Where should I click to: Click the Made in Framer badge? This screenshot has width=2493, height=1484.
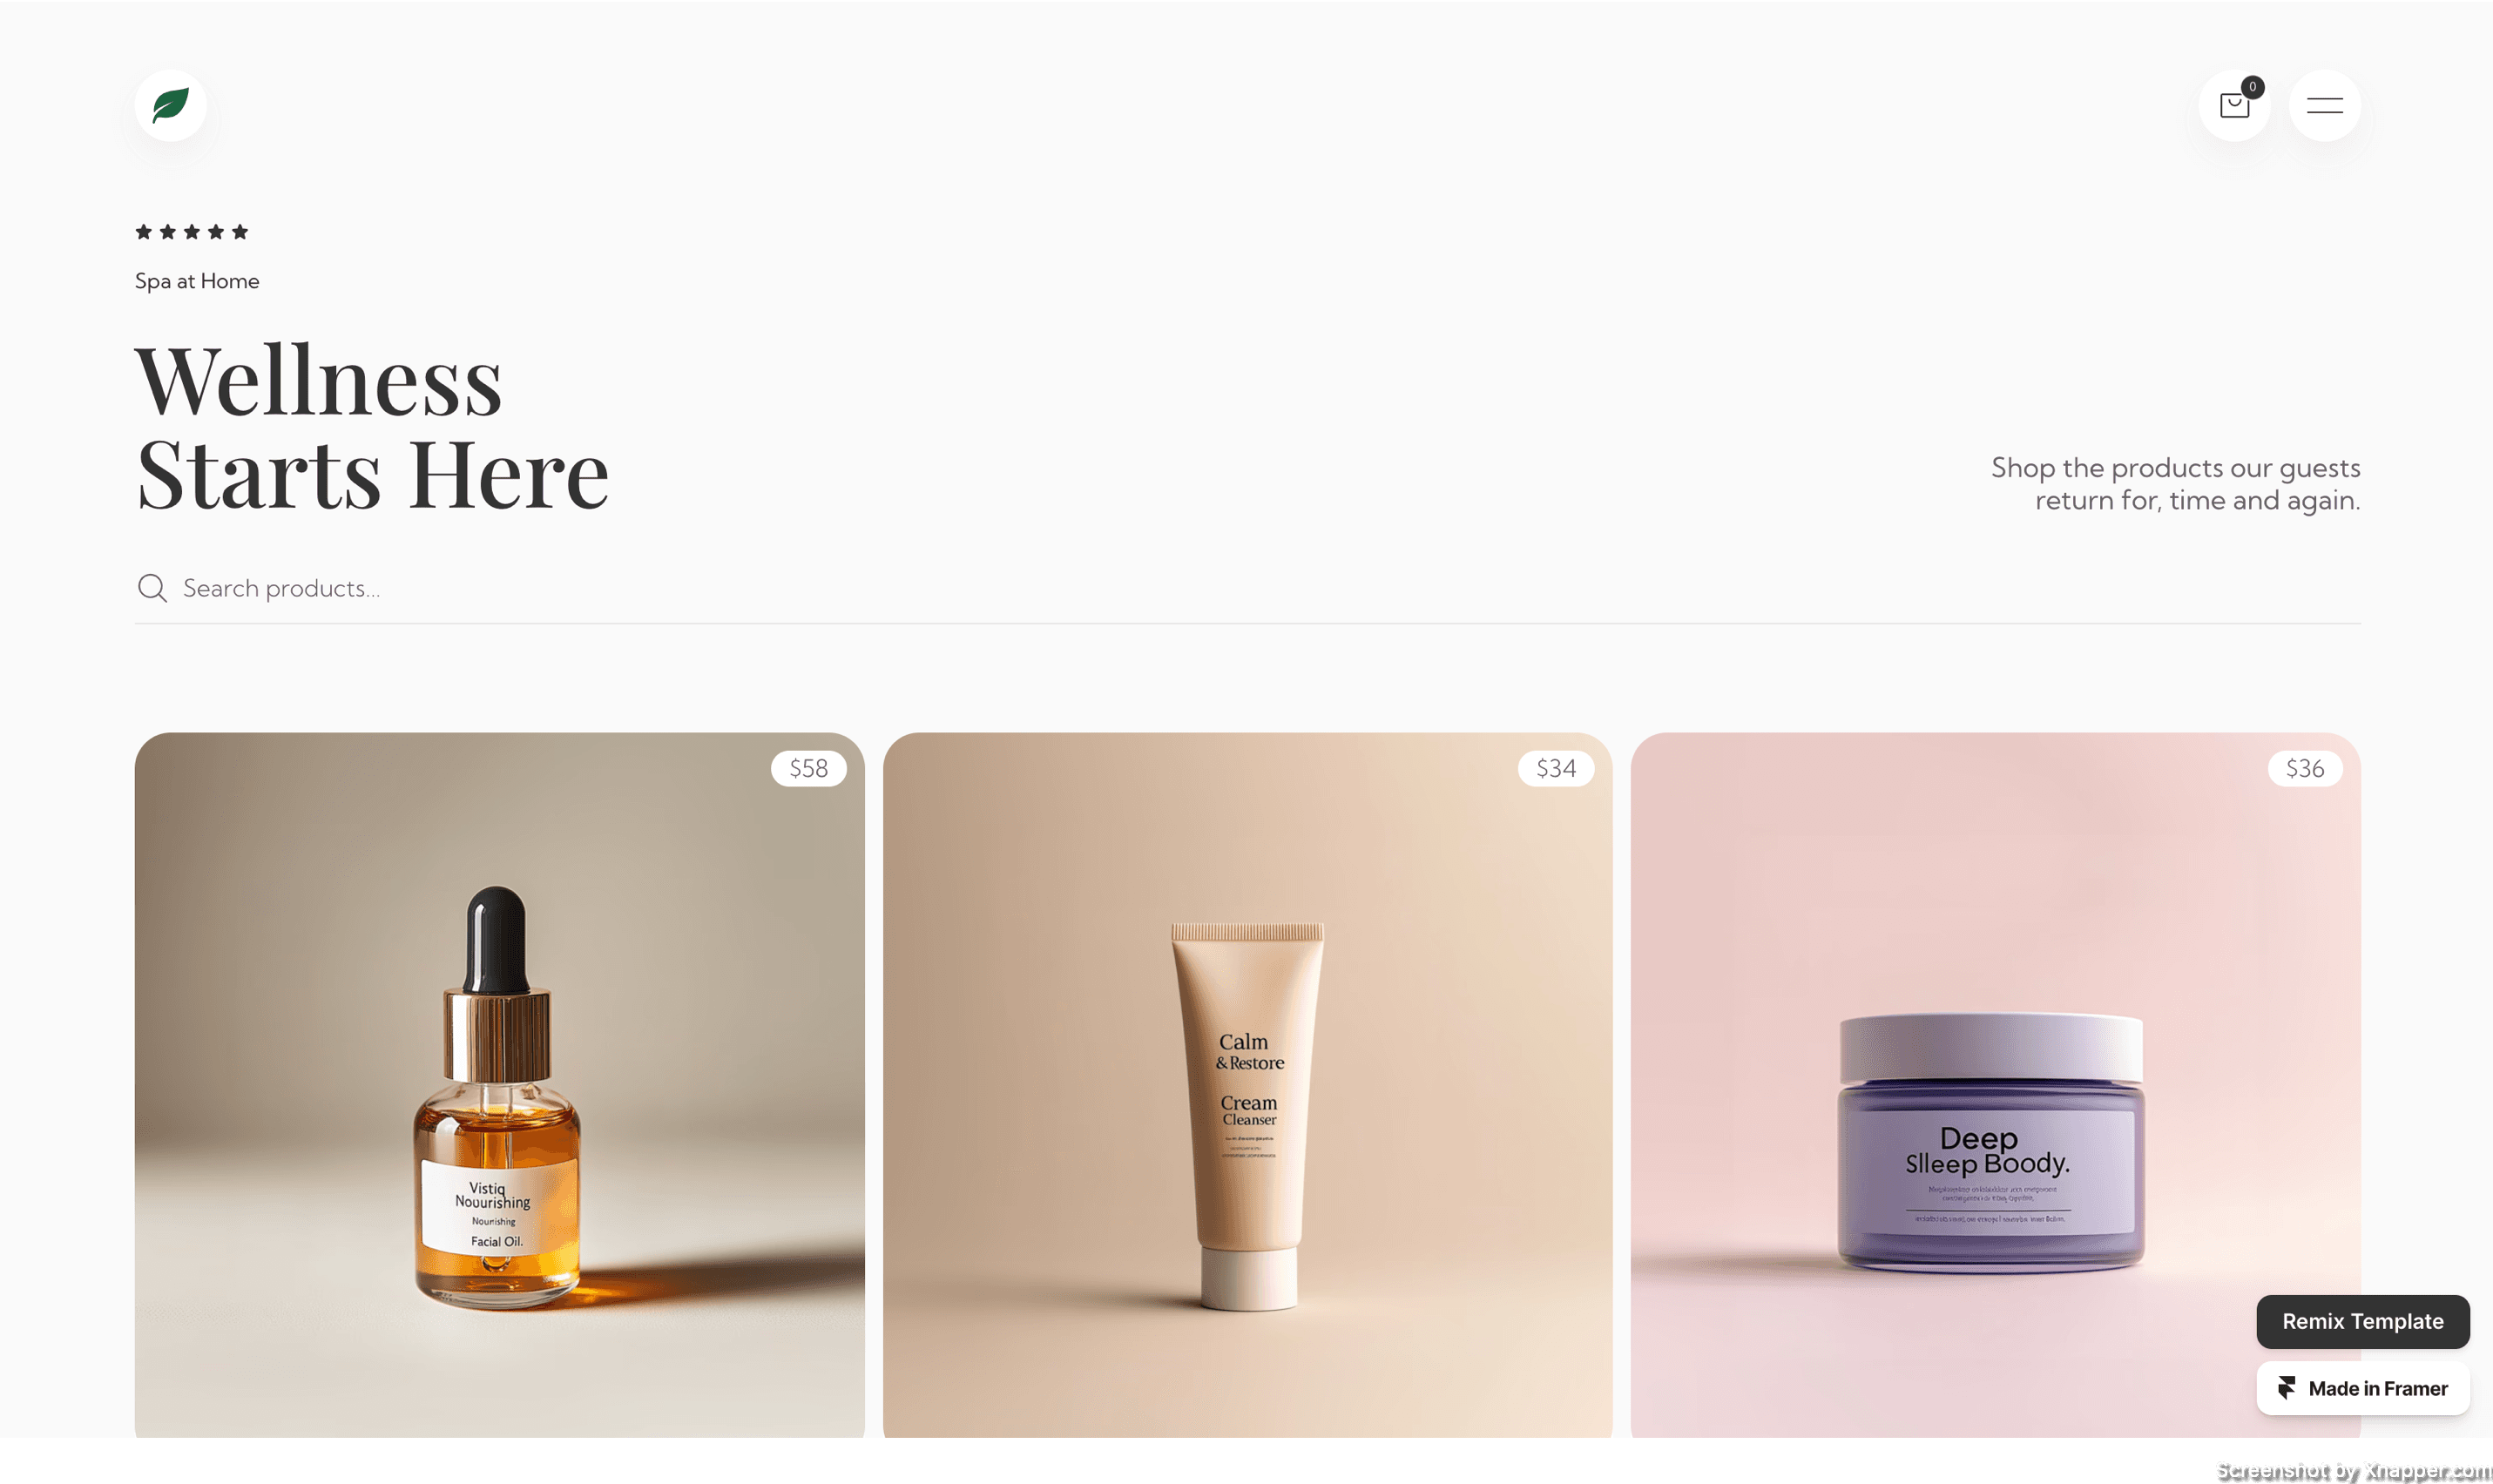[x=2362, y=1388]
